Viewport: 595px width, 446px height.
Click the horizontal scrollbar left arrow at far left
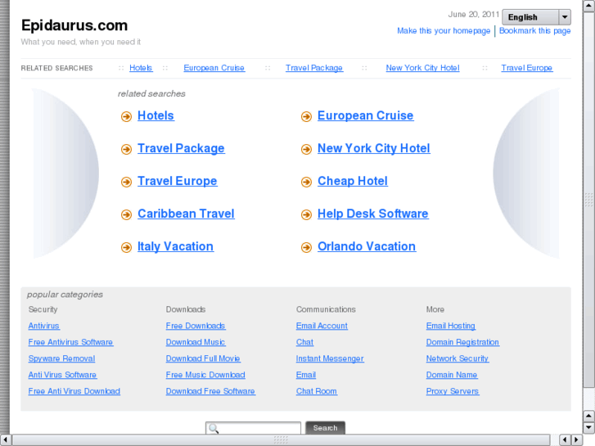tap(5, 439)
